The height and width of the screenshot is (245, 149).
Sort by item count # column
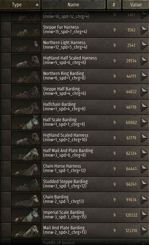click(x=114, y=5)
